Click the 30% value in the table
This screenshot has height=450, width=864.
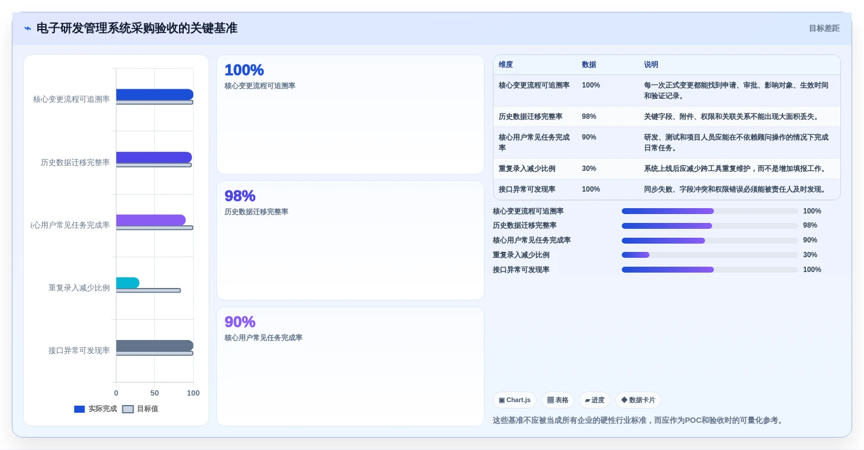(x=589, y=169)
